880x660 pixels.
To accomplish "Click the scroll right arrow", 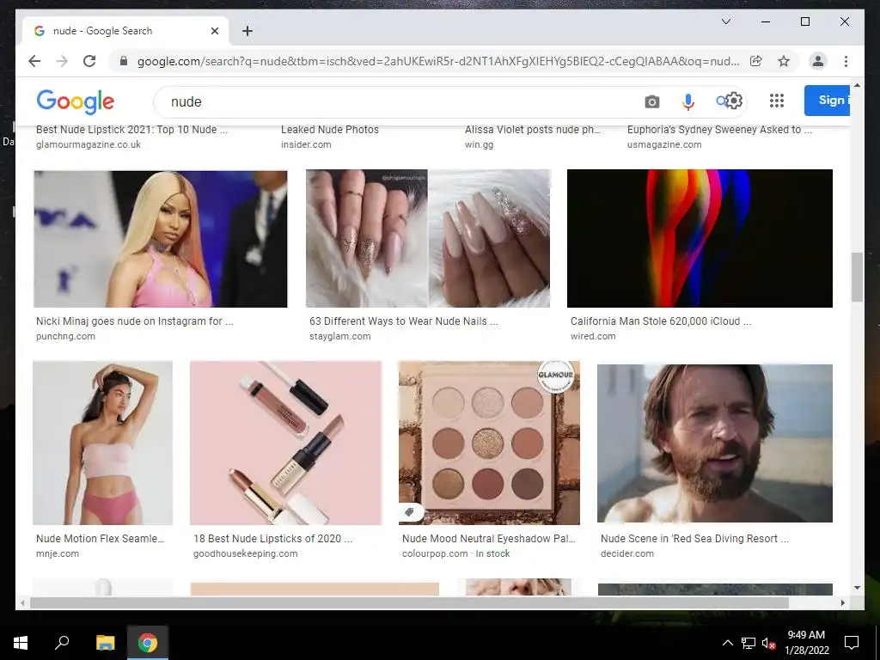I will pos(843,602).
